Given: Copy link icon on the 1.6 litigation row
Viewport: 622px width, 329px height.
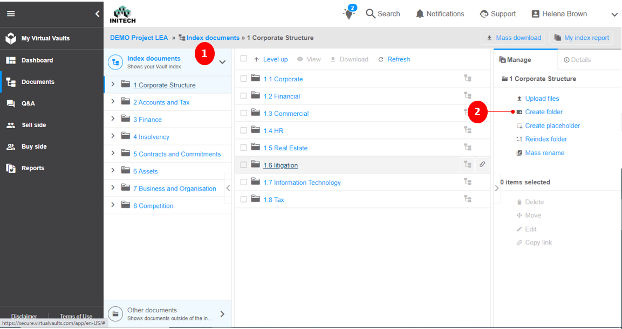Looking at the screenshot, I should [482, 164].
